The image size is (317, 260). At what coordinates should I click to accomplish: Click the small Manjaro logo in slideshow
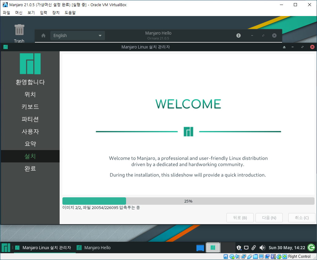188,132
